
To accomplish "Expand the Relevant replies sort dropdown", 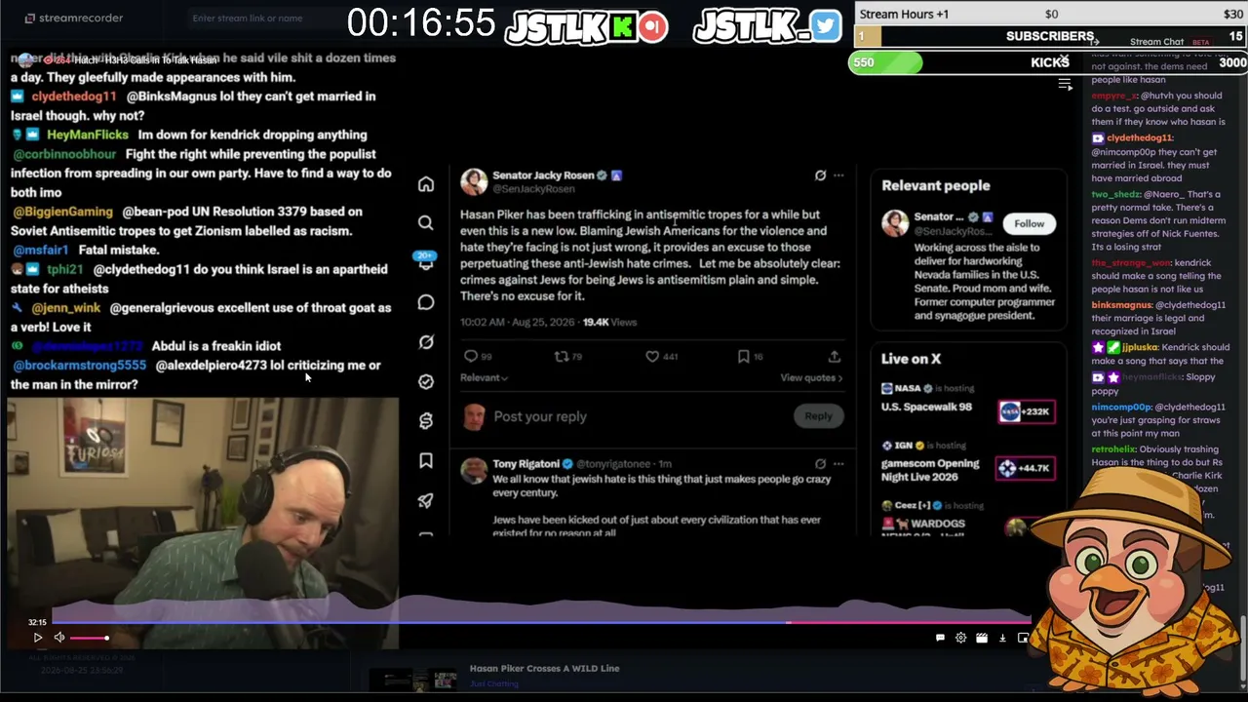I will tap(484, 378).
